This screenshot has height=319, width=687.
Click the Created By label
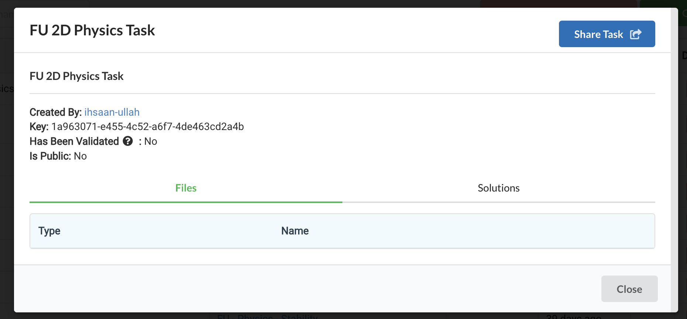[55, 112]
